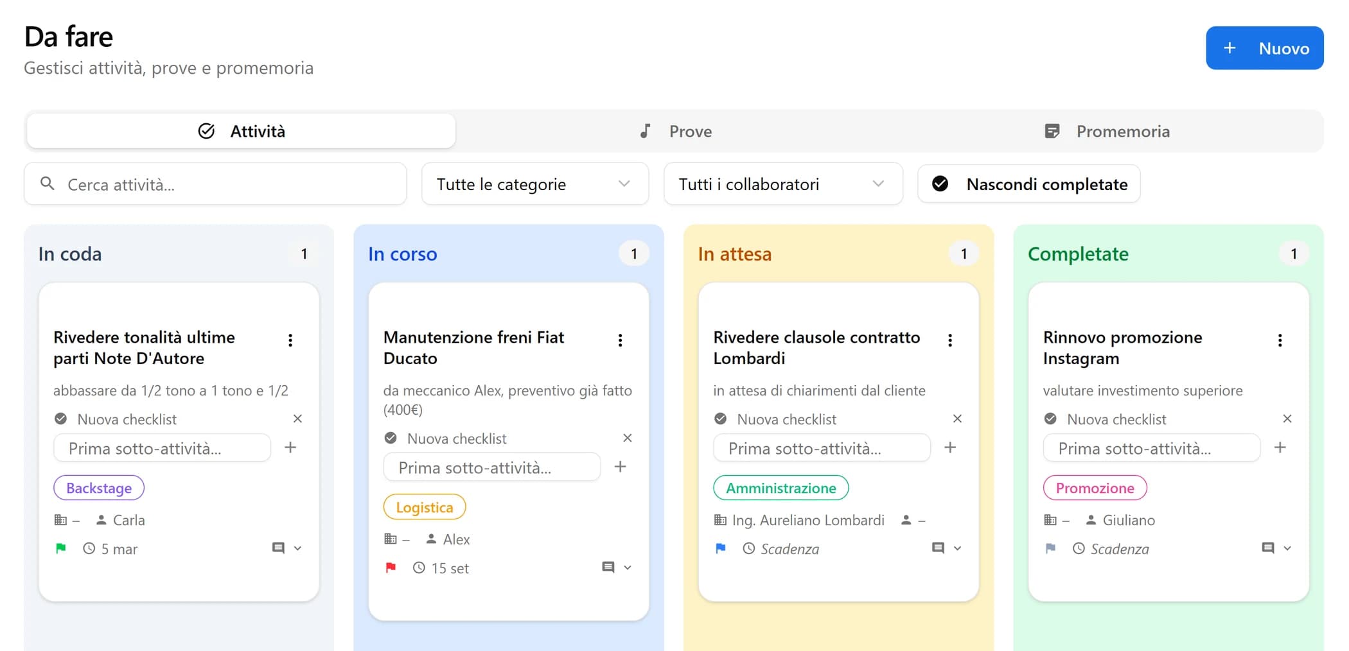Viewport: 1349px width, 651px height.
Task: Select the Logistica category tag
Action: tap(424, 507)
